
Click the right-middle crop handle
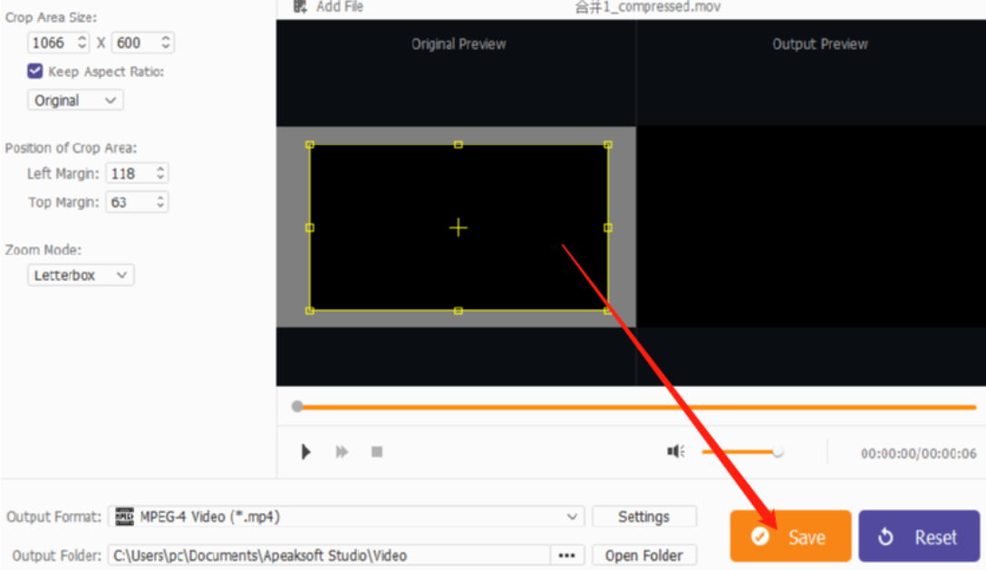[608, 227]
